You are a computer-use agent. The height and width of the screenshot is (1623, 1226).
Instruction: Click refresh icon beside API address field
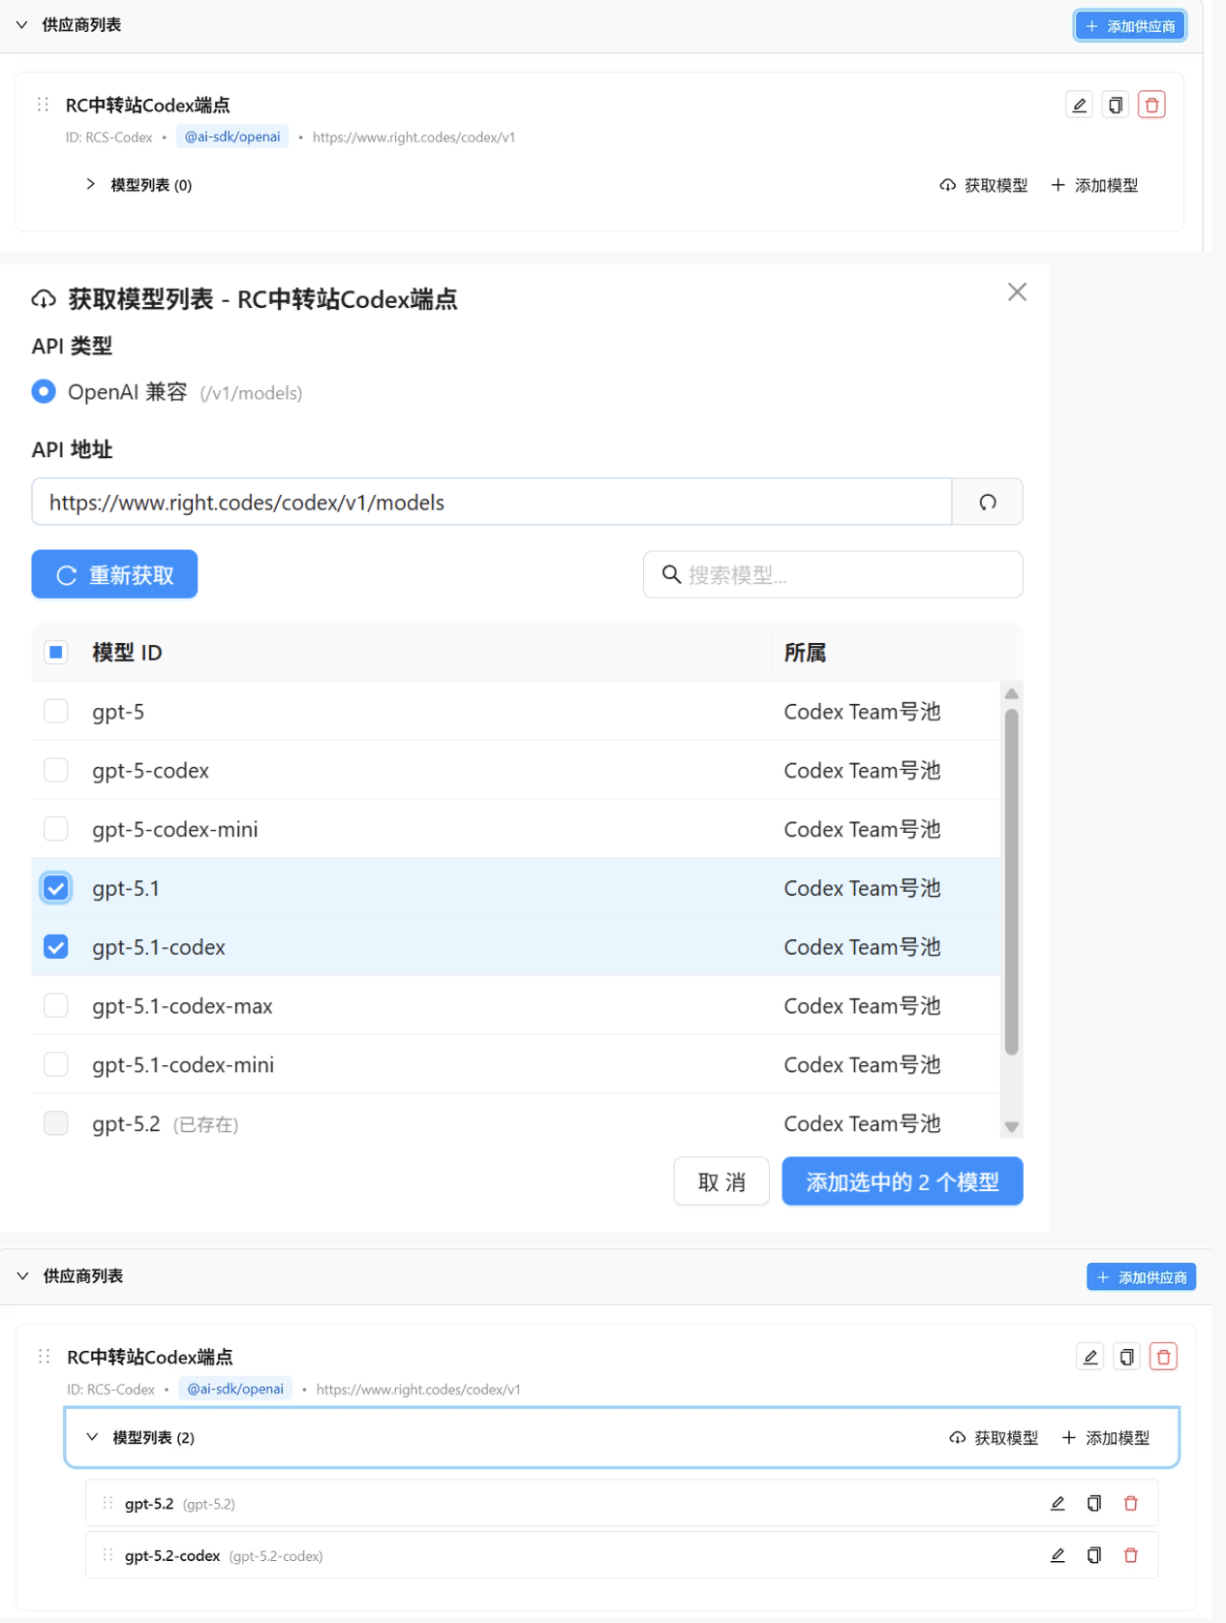point(987,502)
